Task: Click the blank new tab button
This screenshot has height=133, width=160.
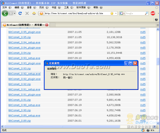Action: (x=53, y=25)
